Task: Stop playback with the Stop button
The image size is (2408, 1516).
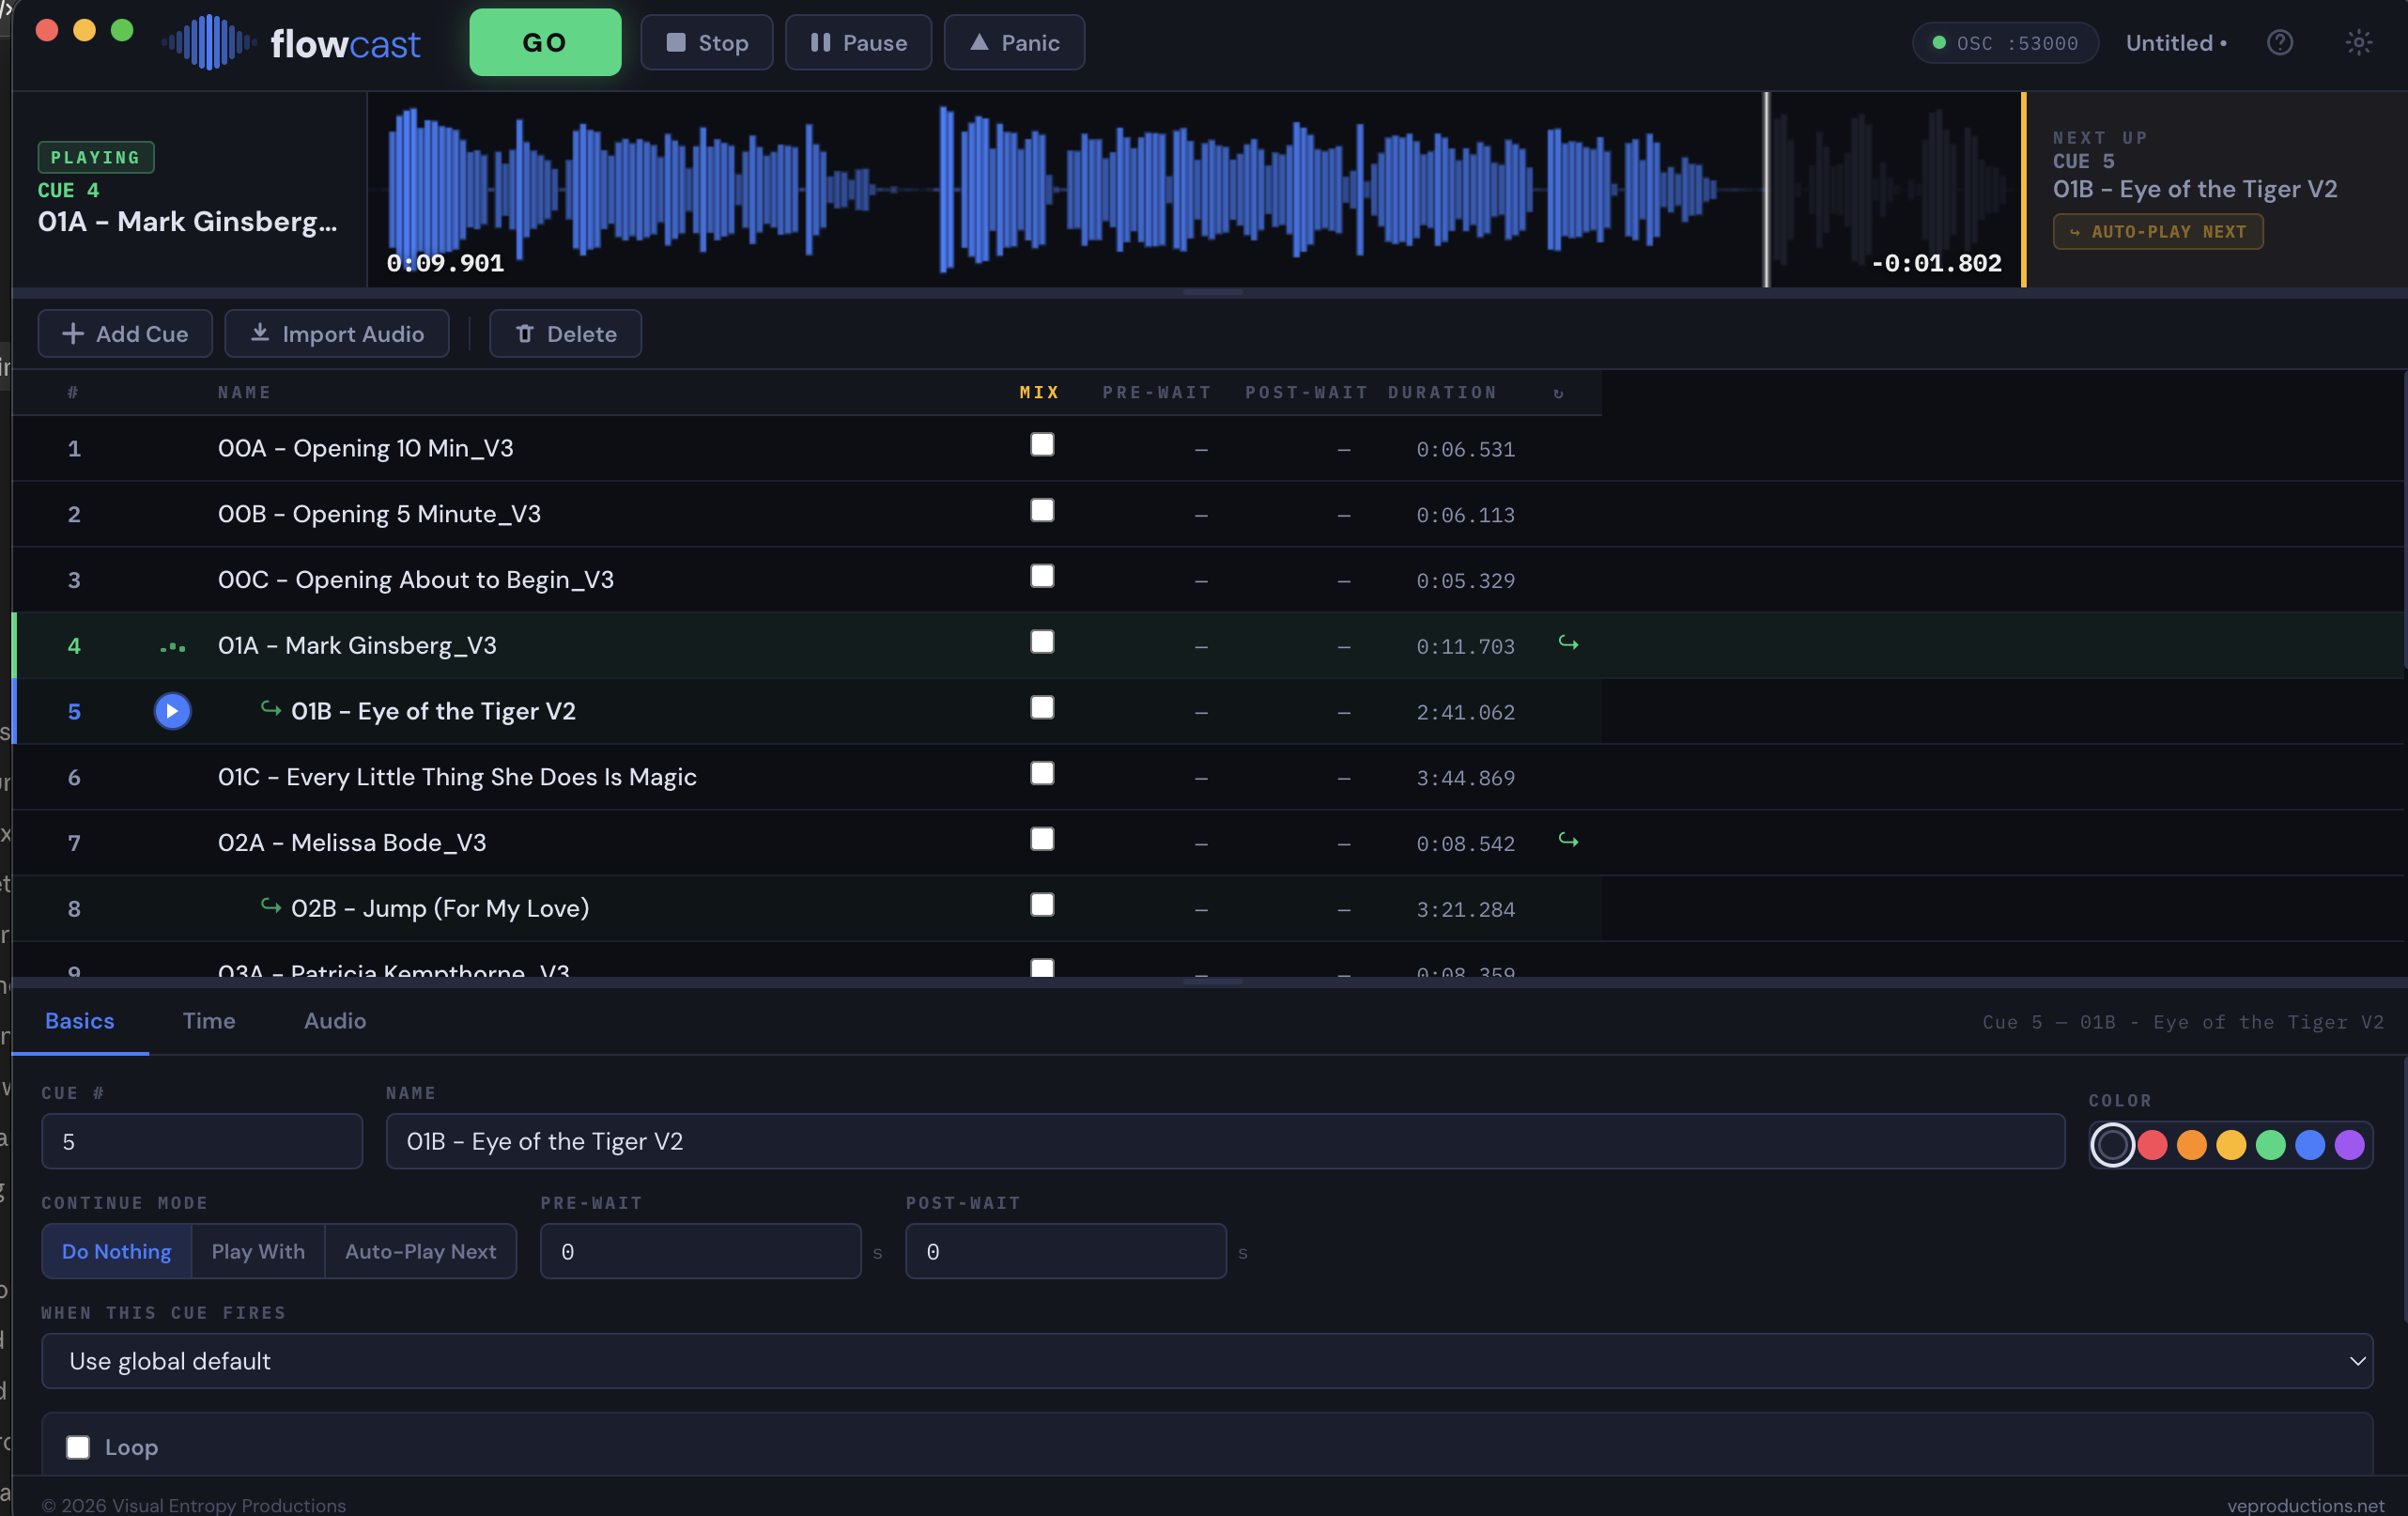Action: tap(706, 42)
